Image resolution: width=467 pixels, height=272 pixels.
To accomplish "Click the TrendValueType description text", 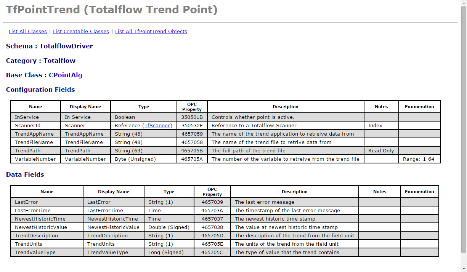I will pyautogui.click(x=287, y=252).
